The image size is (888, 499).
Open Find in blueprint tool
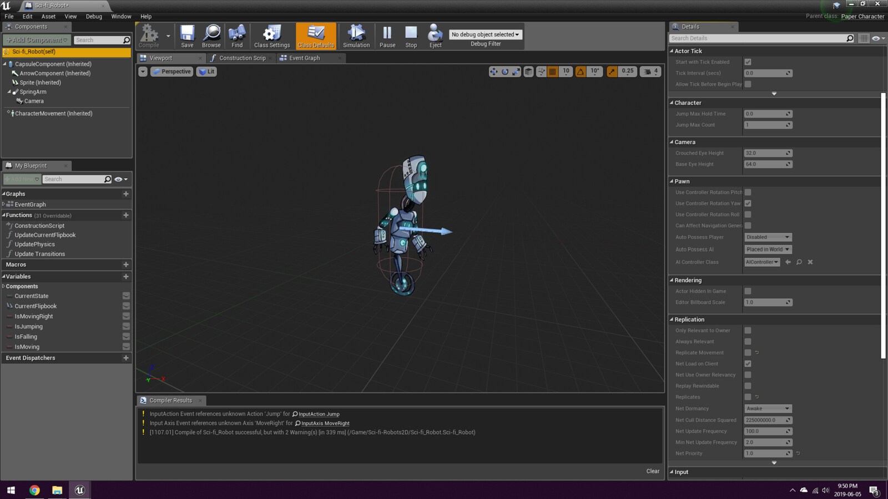237,35
